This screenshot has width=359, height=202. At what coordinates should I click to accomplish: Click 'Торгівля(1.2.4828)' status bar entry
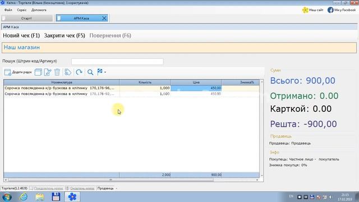tap(15, 189)
